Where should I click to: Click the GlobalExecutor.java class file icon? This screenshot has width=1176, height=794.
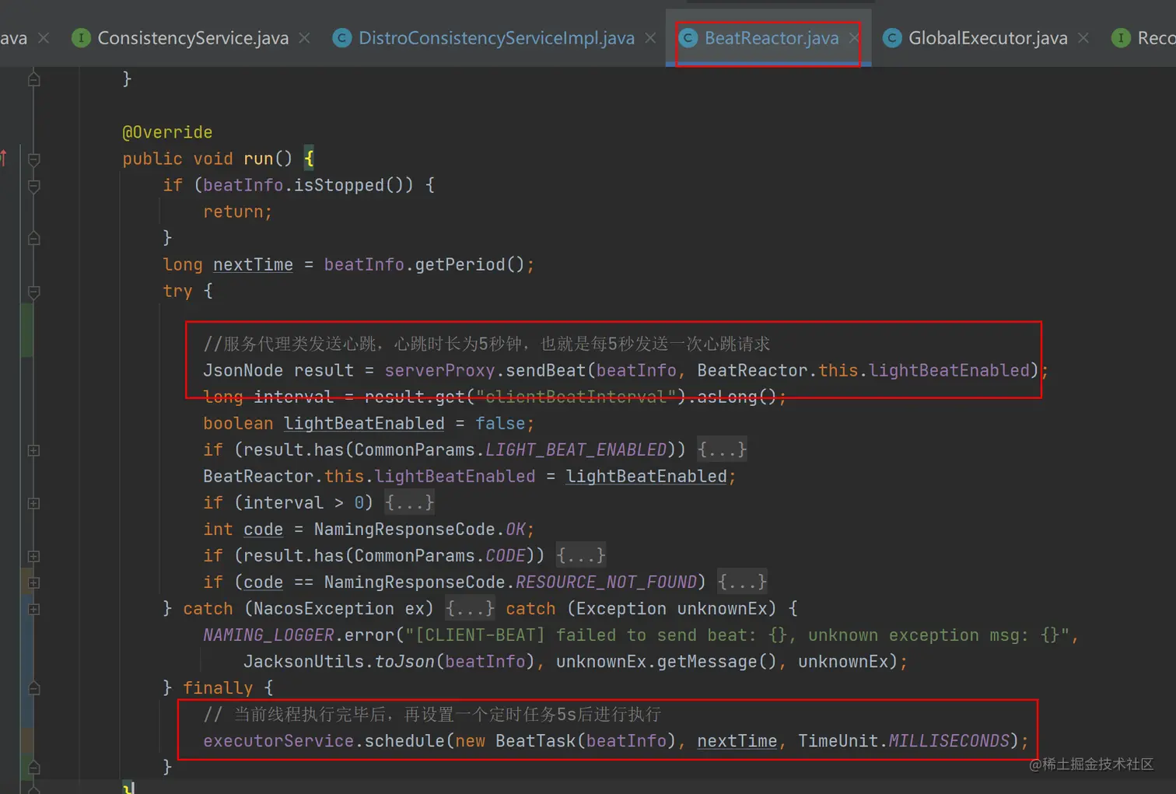(892, 37)
